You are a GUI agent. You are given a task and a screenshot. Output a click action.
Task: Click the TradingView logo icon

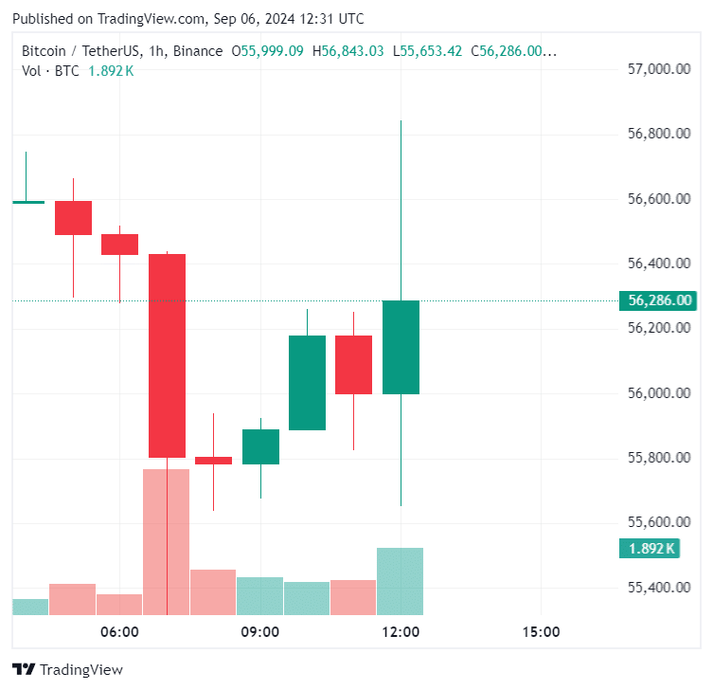coord(24,669)
